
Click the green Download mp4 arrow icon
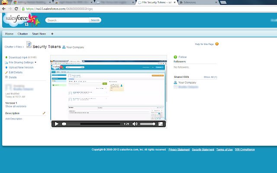click(x=6, y=58)
